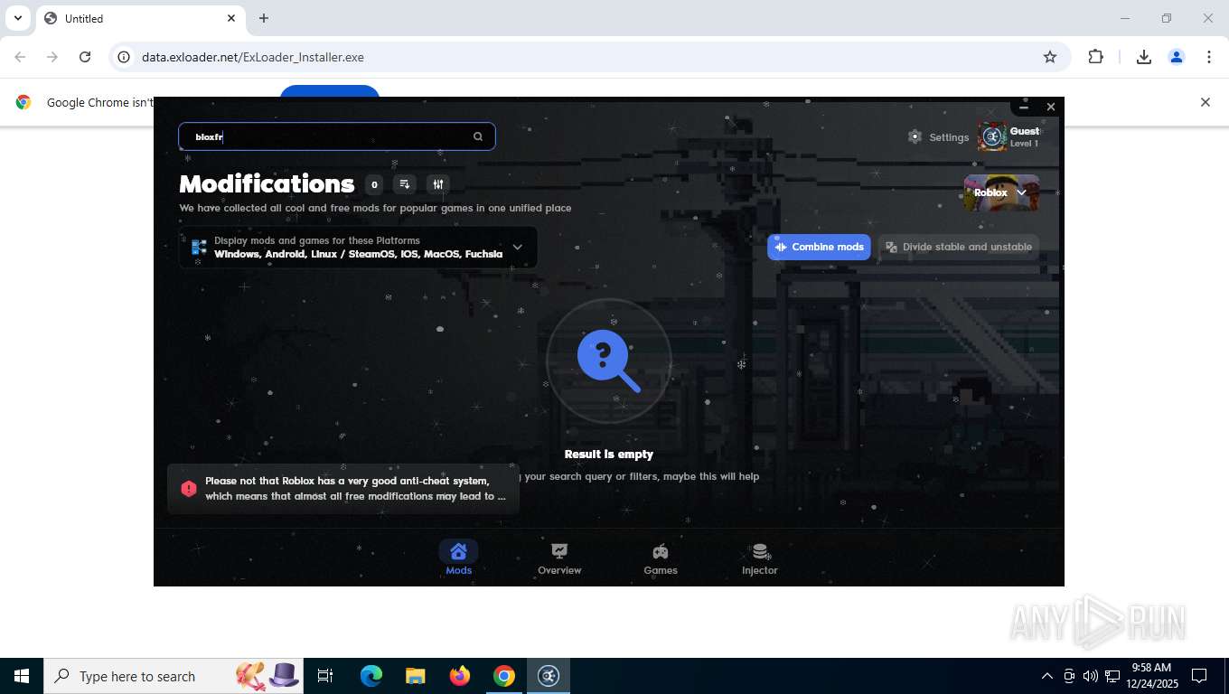
Task: Switch to the Injector tab
Action: (x=760, y=558)
